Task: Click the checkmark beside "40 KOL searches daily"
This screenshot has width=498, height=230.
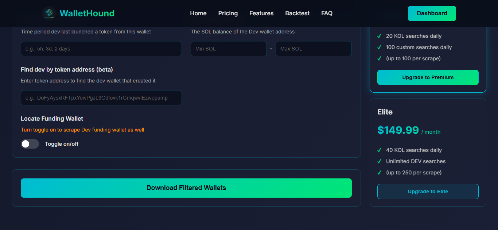Action: (379, 150)
